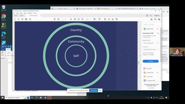Zoom out using the minus circle icon
Screen dimensions: 185x104
pyautogui.click(x=79, y=19)
